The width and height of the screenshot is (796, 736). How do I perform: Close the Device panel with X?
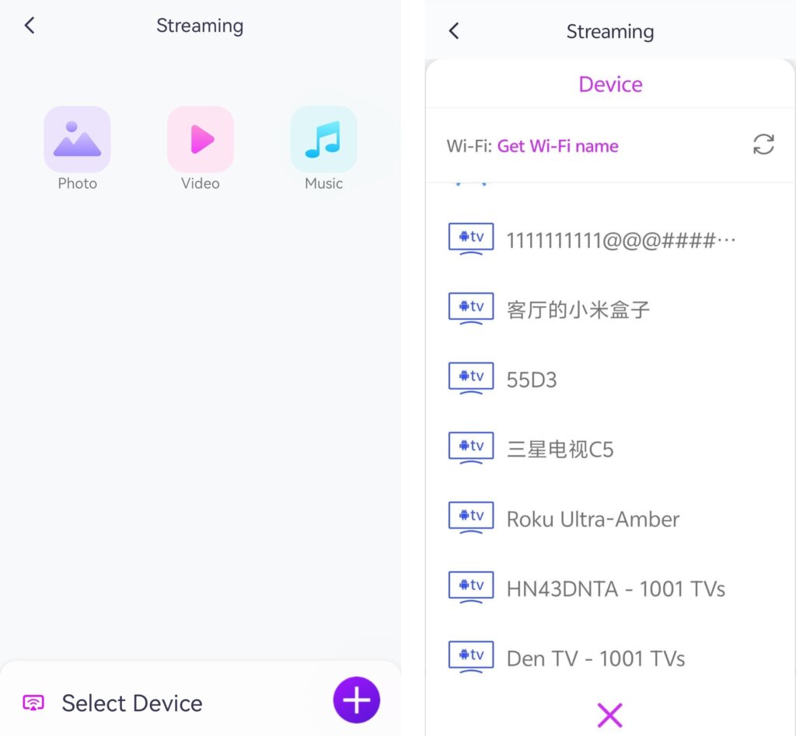(610, 714)
